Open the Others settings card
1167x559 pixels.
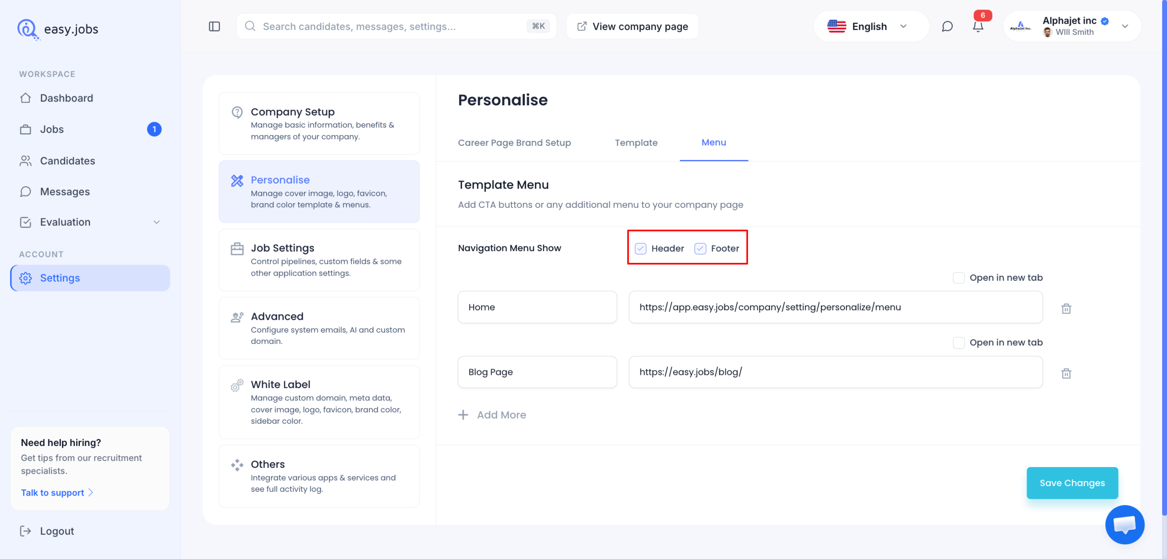point(319,476)
